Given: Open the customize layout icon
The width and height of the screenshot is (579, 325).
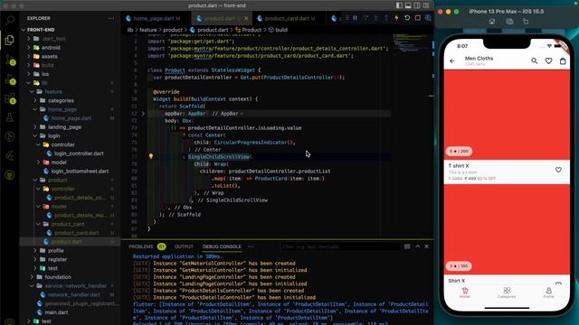Looking at the screenshot, I should tap(426, 5).
